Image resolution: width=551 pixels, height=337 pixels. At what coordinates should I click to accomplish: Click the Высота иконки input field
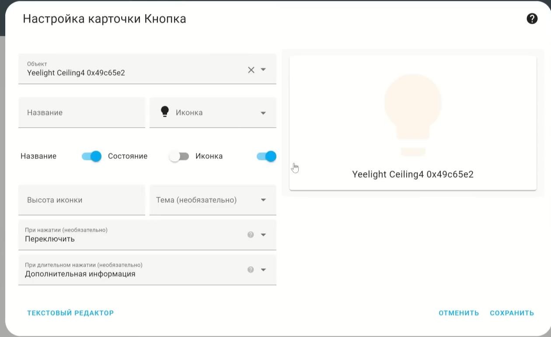[x=82, y=200]
